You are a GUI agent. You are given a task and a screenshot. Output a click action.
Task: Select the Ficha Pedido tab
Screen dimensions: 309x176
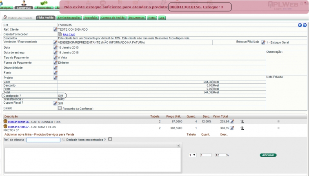(x=46, y=18)
